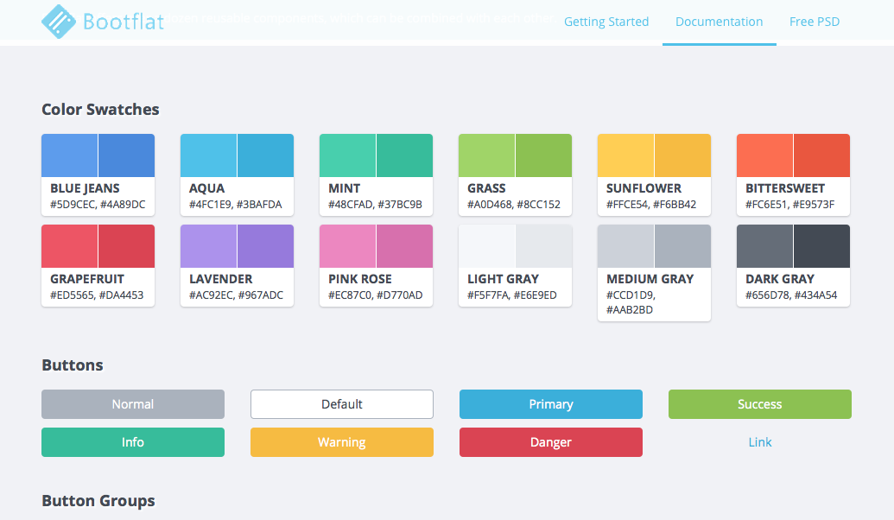Screen dimensions: 894x520
Task: Select the lighter Medium Gray swatch #CCD1D9
Action: click(x=626, y=246)
